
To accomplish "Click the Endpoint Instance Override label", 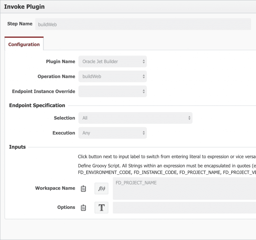I will [43, 91].
